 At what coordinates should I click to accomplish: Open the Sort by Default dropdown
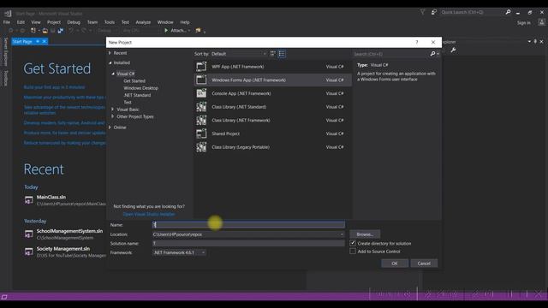(239, 54)
